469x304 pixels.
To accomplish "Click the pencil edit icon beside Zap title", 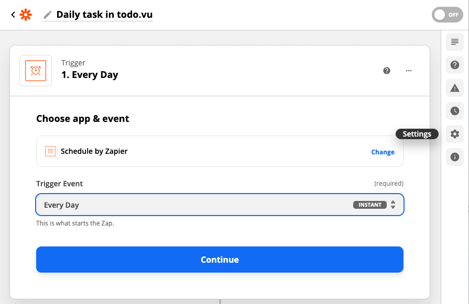I will point(48,15).
